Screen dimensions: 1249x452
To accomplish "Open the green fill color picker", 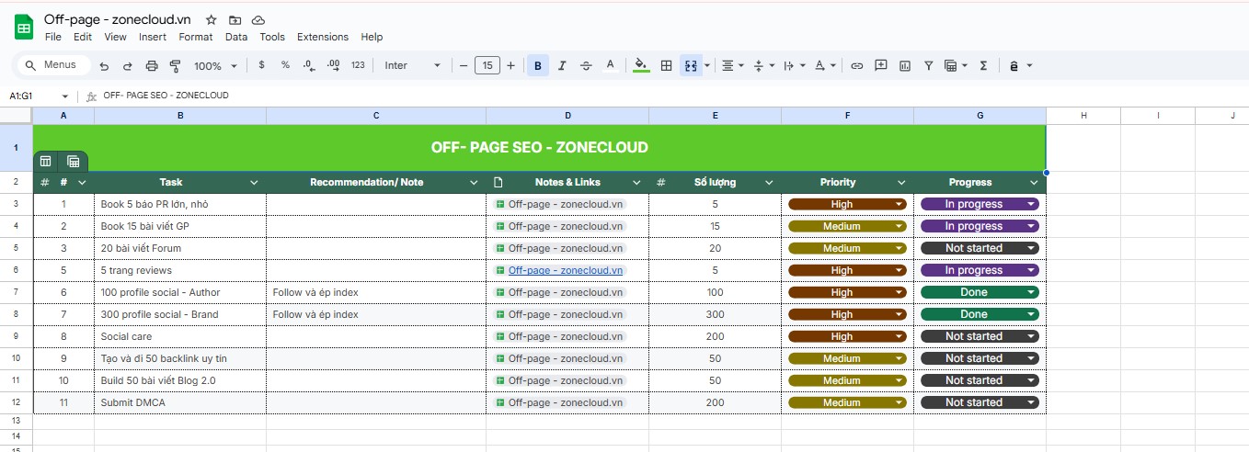I will [x=641, y=65].
